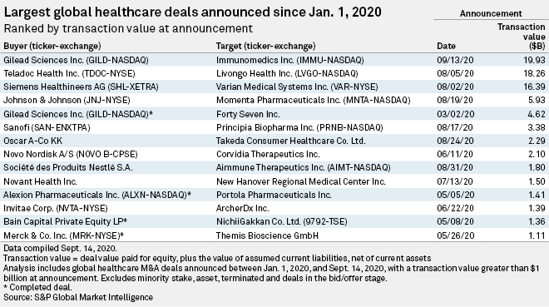Select the Forty Seven Inc. target

248,114
